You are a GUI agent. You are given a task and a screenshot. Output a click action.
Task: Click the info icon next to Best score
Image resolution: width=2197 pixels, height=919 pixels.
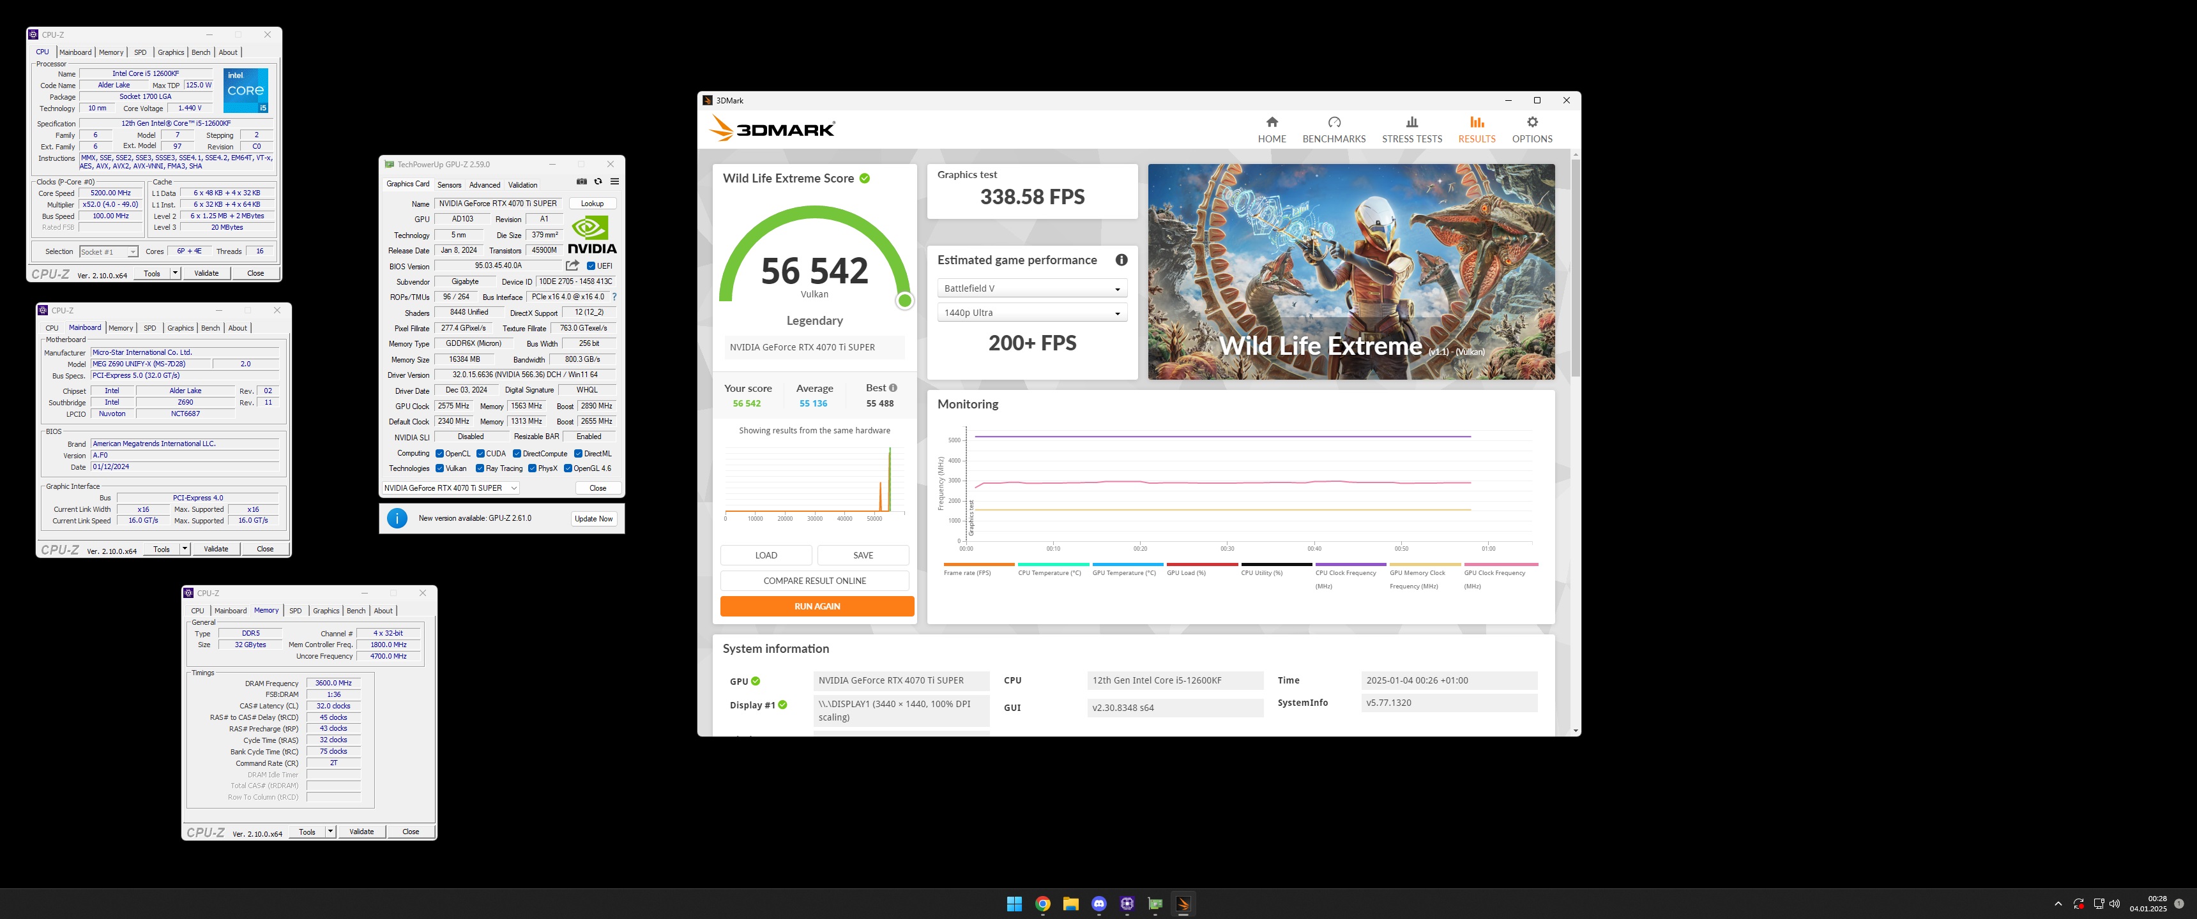(x=893, y=388)
